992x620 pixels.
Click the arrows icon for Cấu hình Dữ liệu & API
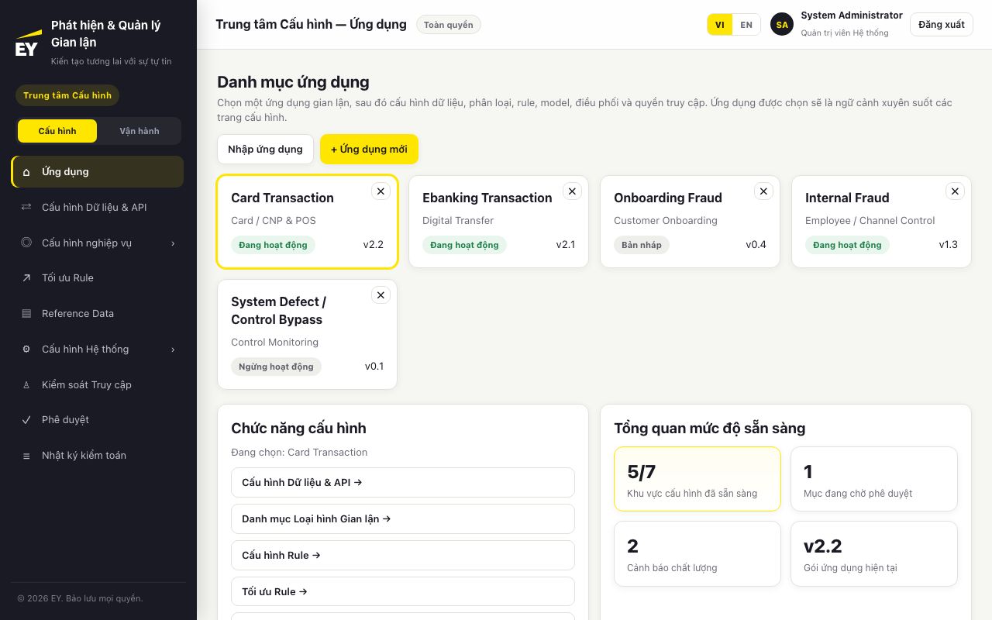[26, 207]
